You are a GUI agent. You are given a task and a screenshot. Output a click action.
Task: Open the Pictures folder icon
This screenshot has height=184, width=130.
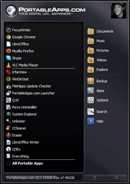[91, 50]
